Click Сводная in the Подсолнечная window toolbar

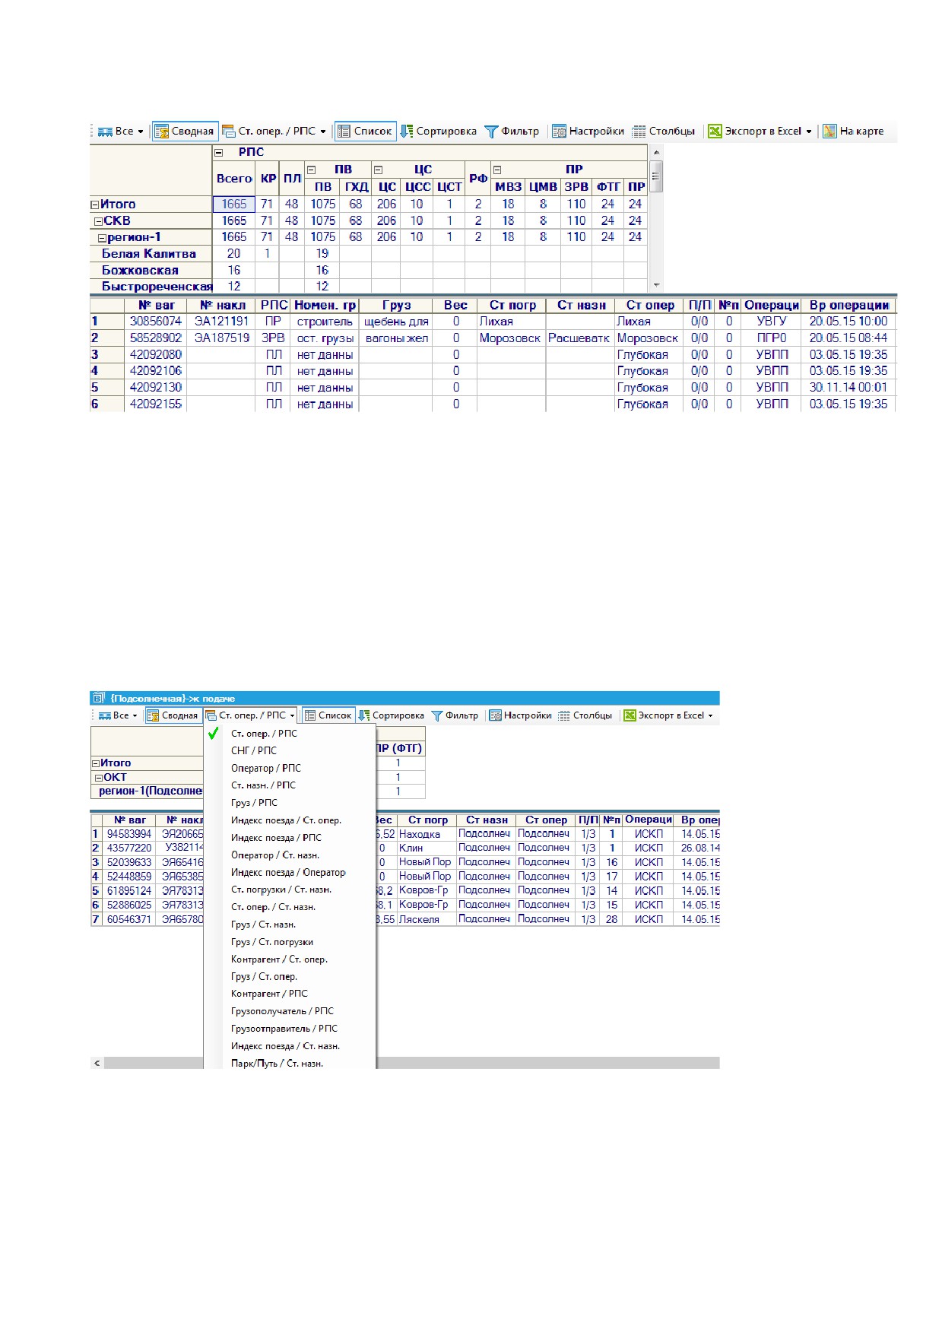pos(173,715)
